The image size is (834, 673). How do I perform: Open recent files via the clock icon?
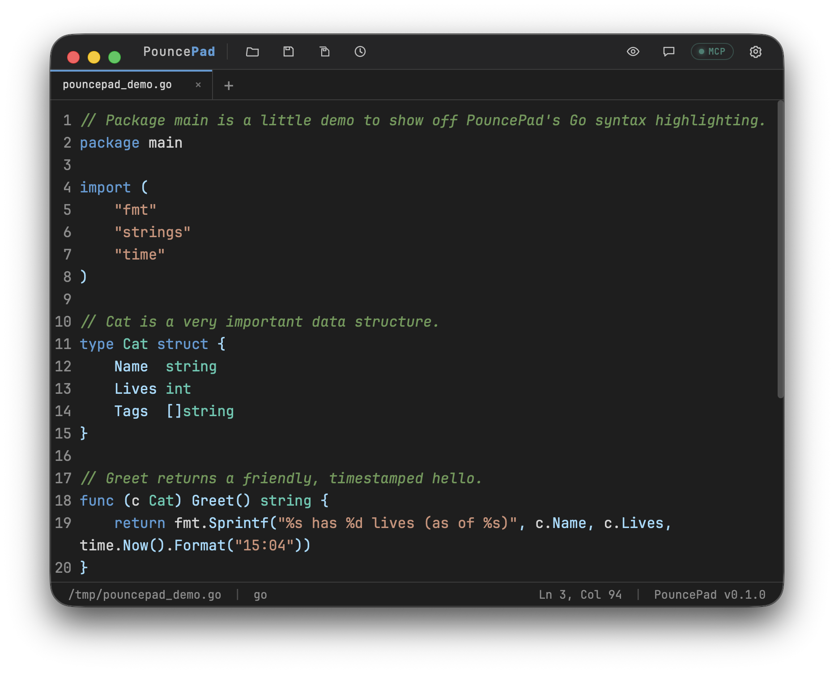360,52
